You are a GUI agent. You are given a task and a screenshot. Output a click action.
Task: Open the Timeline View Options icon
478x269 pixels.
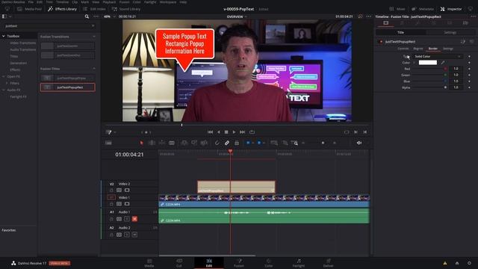[x=108, y=143]
